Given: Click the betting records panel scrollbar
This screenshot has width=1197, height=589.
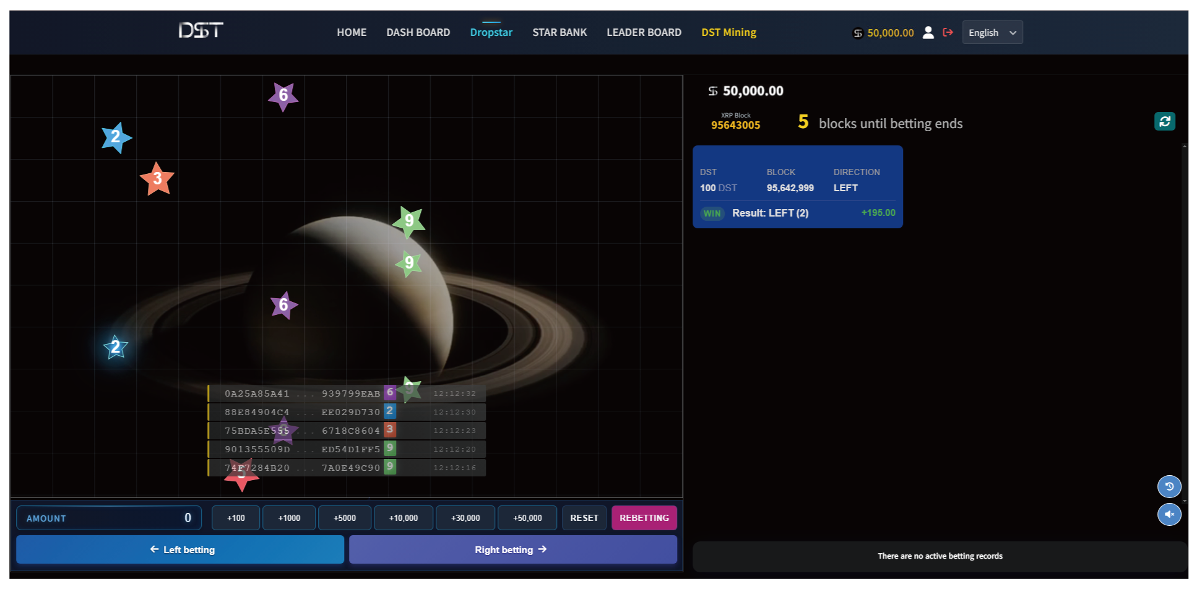Looking at the screenshot, I should click(1184, 322).
